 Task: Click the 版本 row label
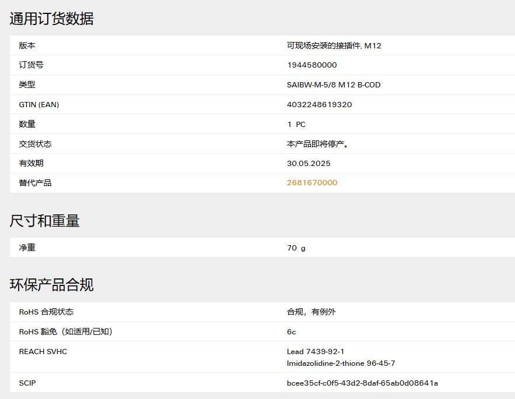(x=27, y=45)
